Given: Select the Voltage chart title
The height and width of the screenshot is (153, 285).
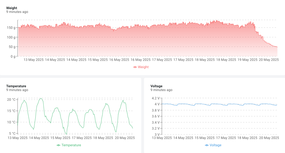Looking at the screenshot, I should click(x=156, y=86).
